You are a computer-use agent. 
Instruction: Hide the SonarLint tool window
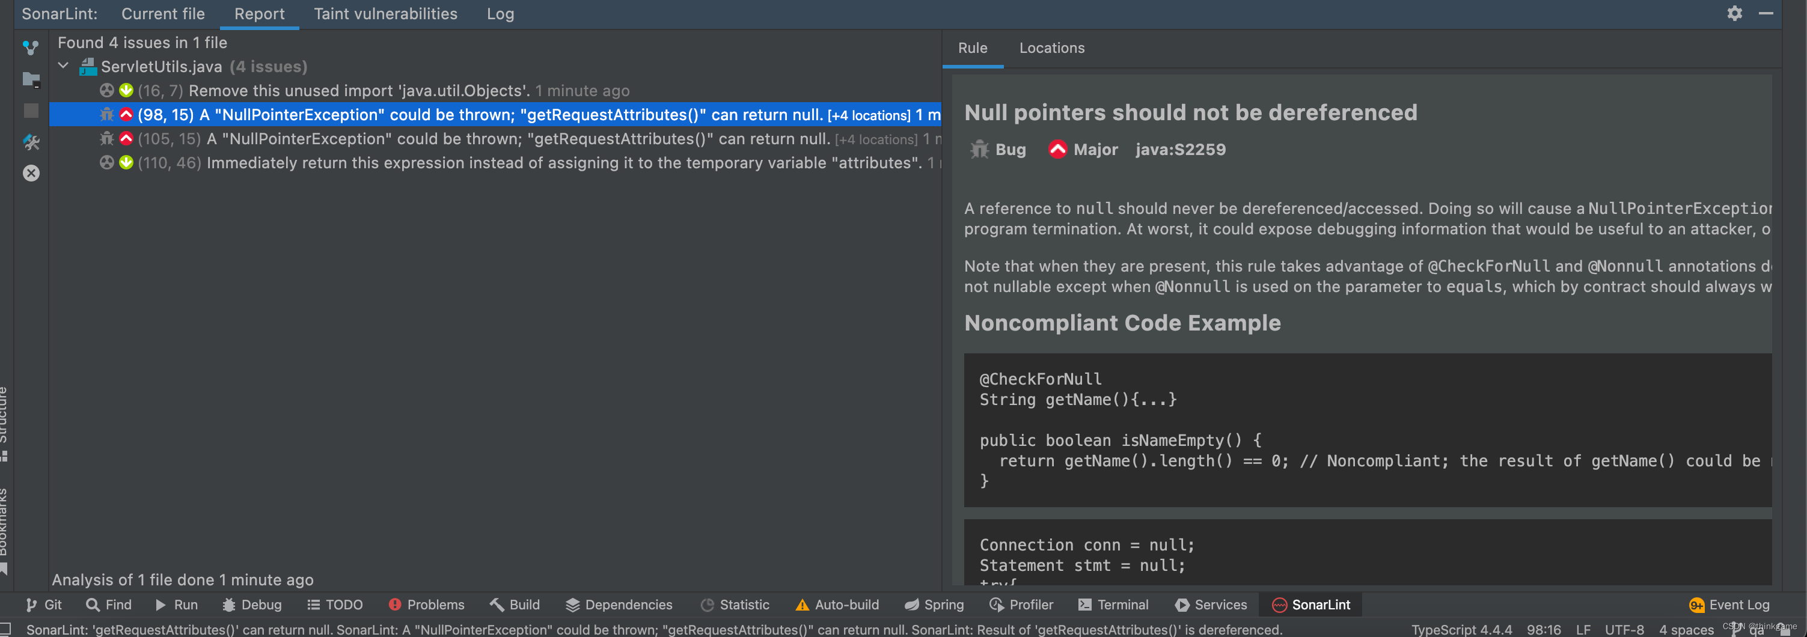click(x=1766, y=13)
